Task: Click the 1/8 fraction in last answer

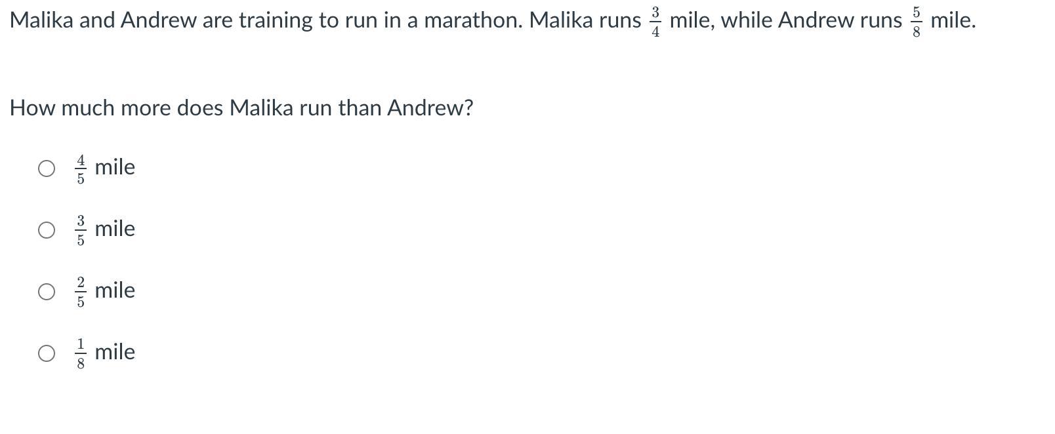Action: pyautogui.click(x=81, y=354)
